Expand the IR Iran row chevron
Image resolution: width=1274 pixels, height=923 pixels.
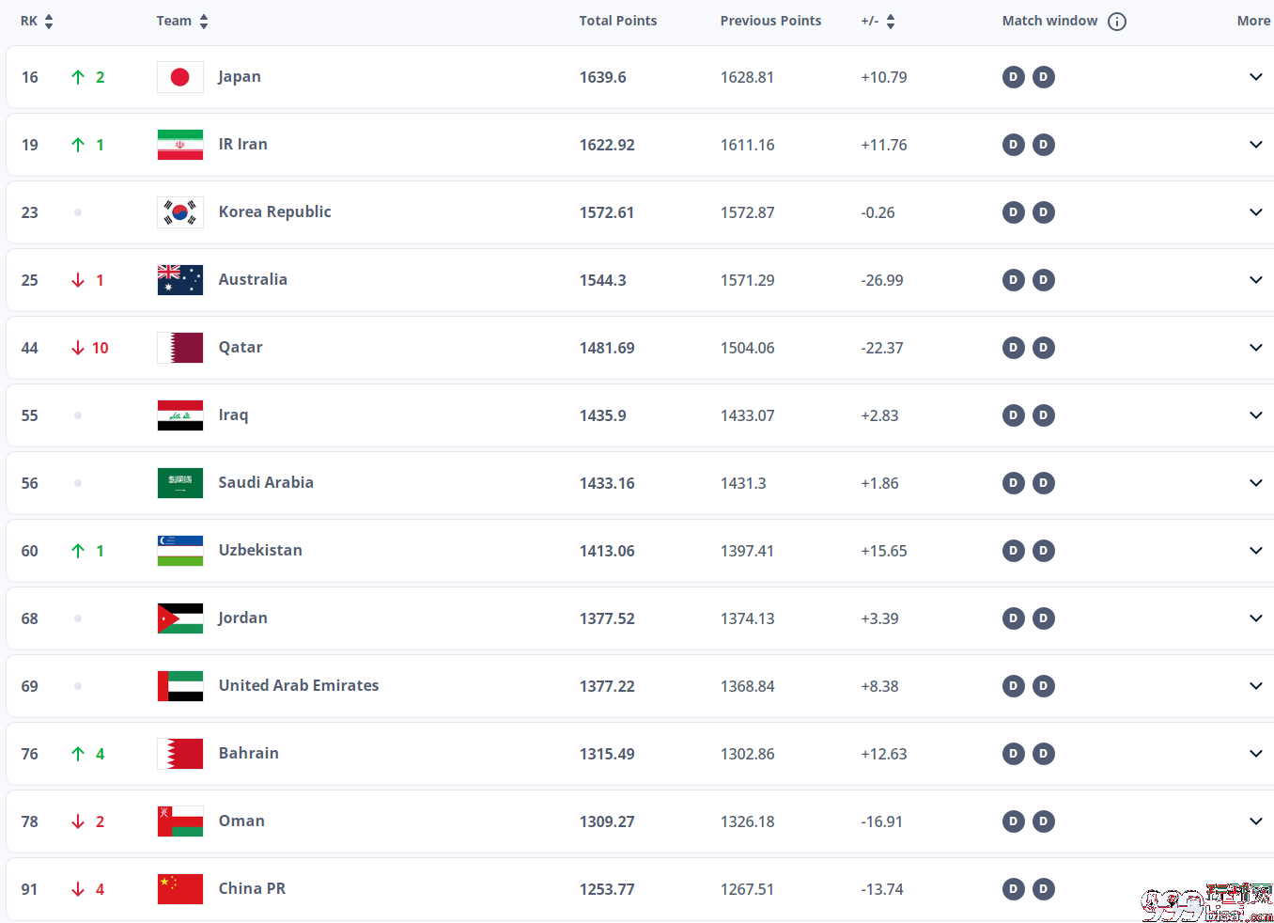click(1255, 145)
